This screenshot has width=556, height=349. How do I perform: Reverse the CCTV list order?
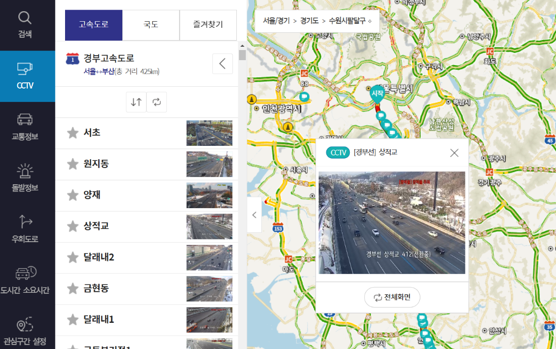tap(136, 102)
